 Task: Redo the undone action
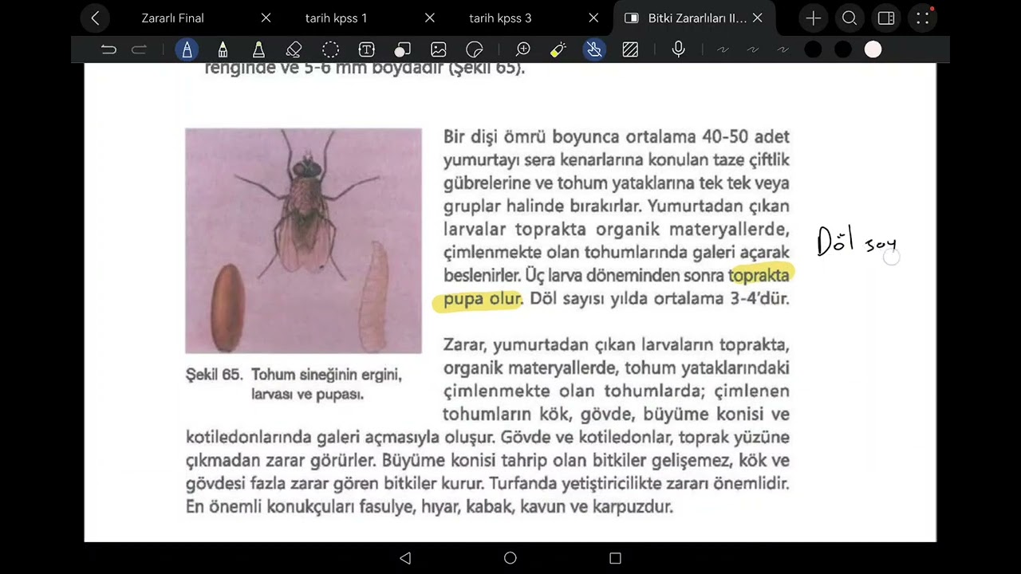point(139,49)
